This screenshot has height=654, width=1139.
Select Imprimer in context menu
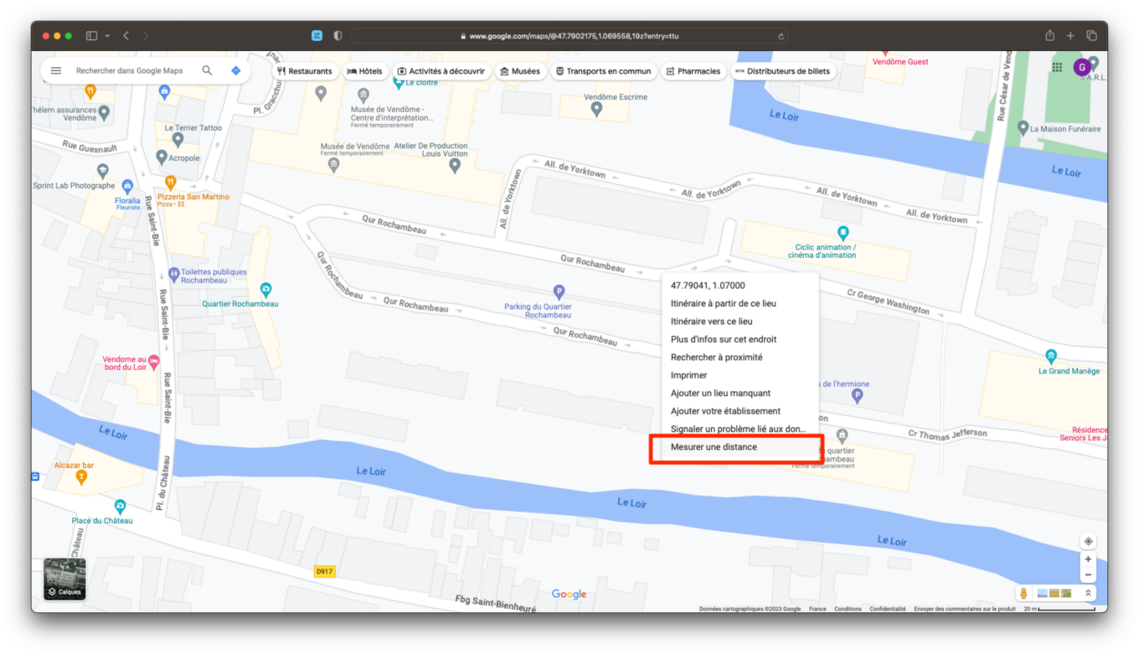point(688,375)
